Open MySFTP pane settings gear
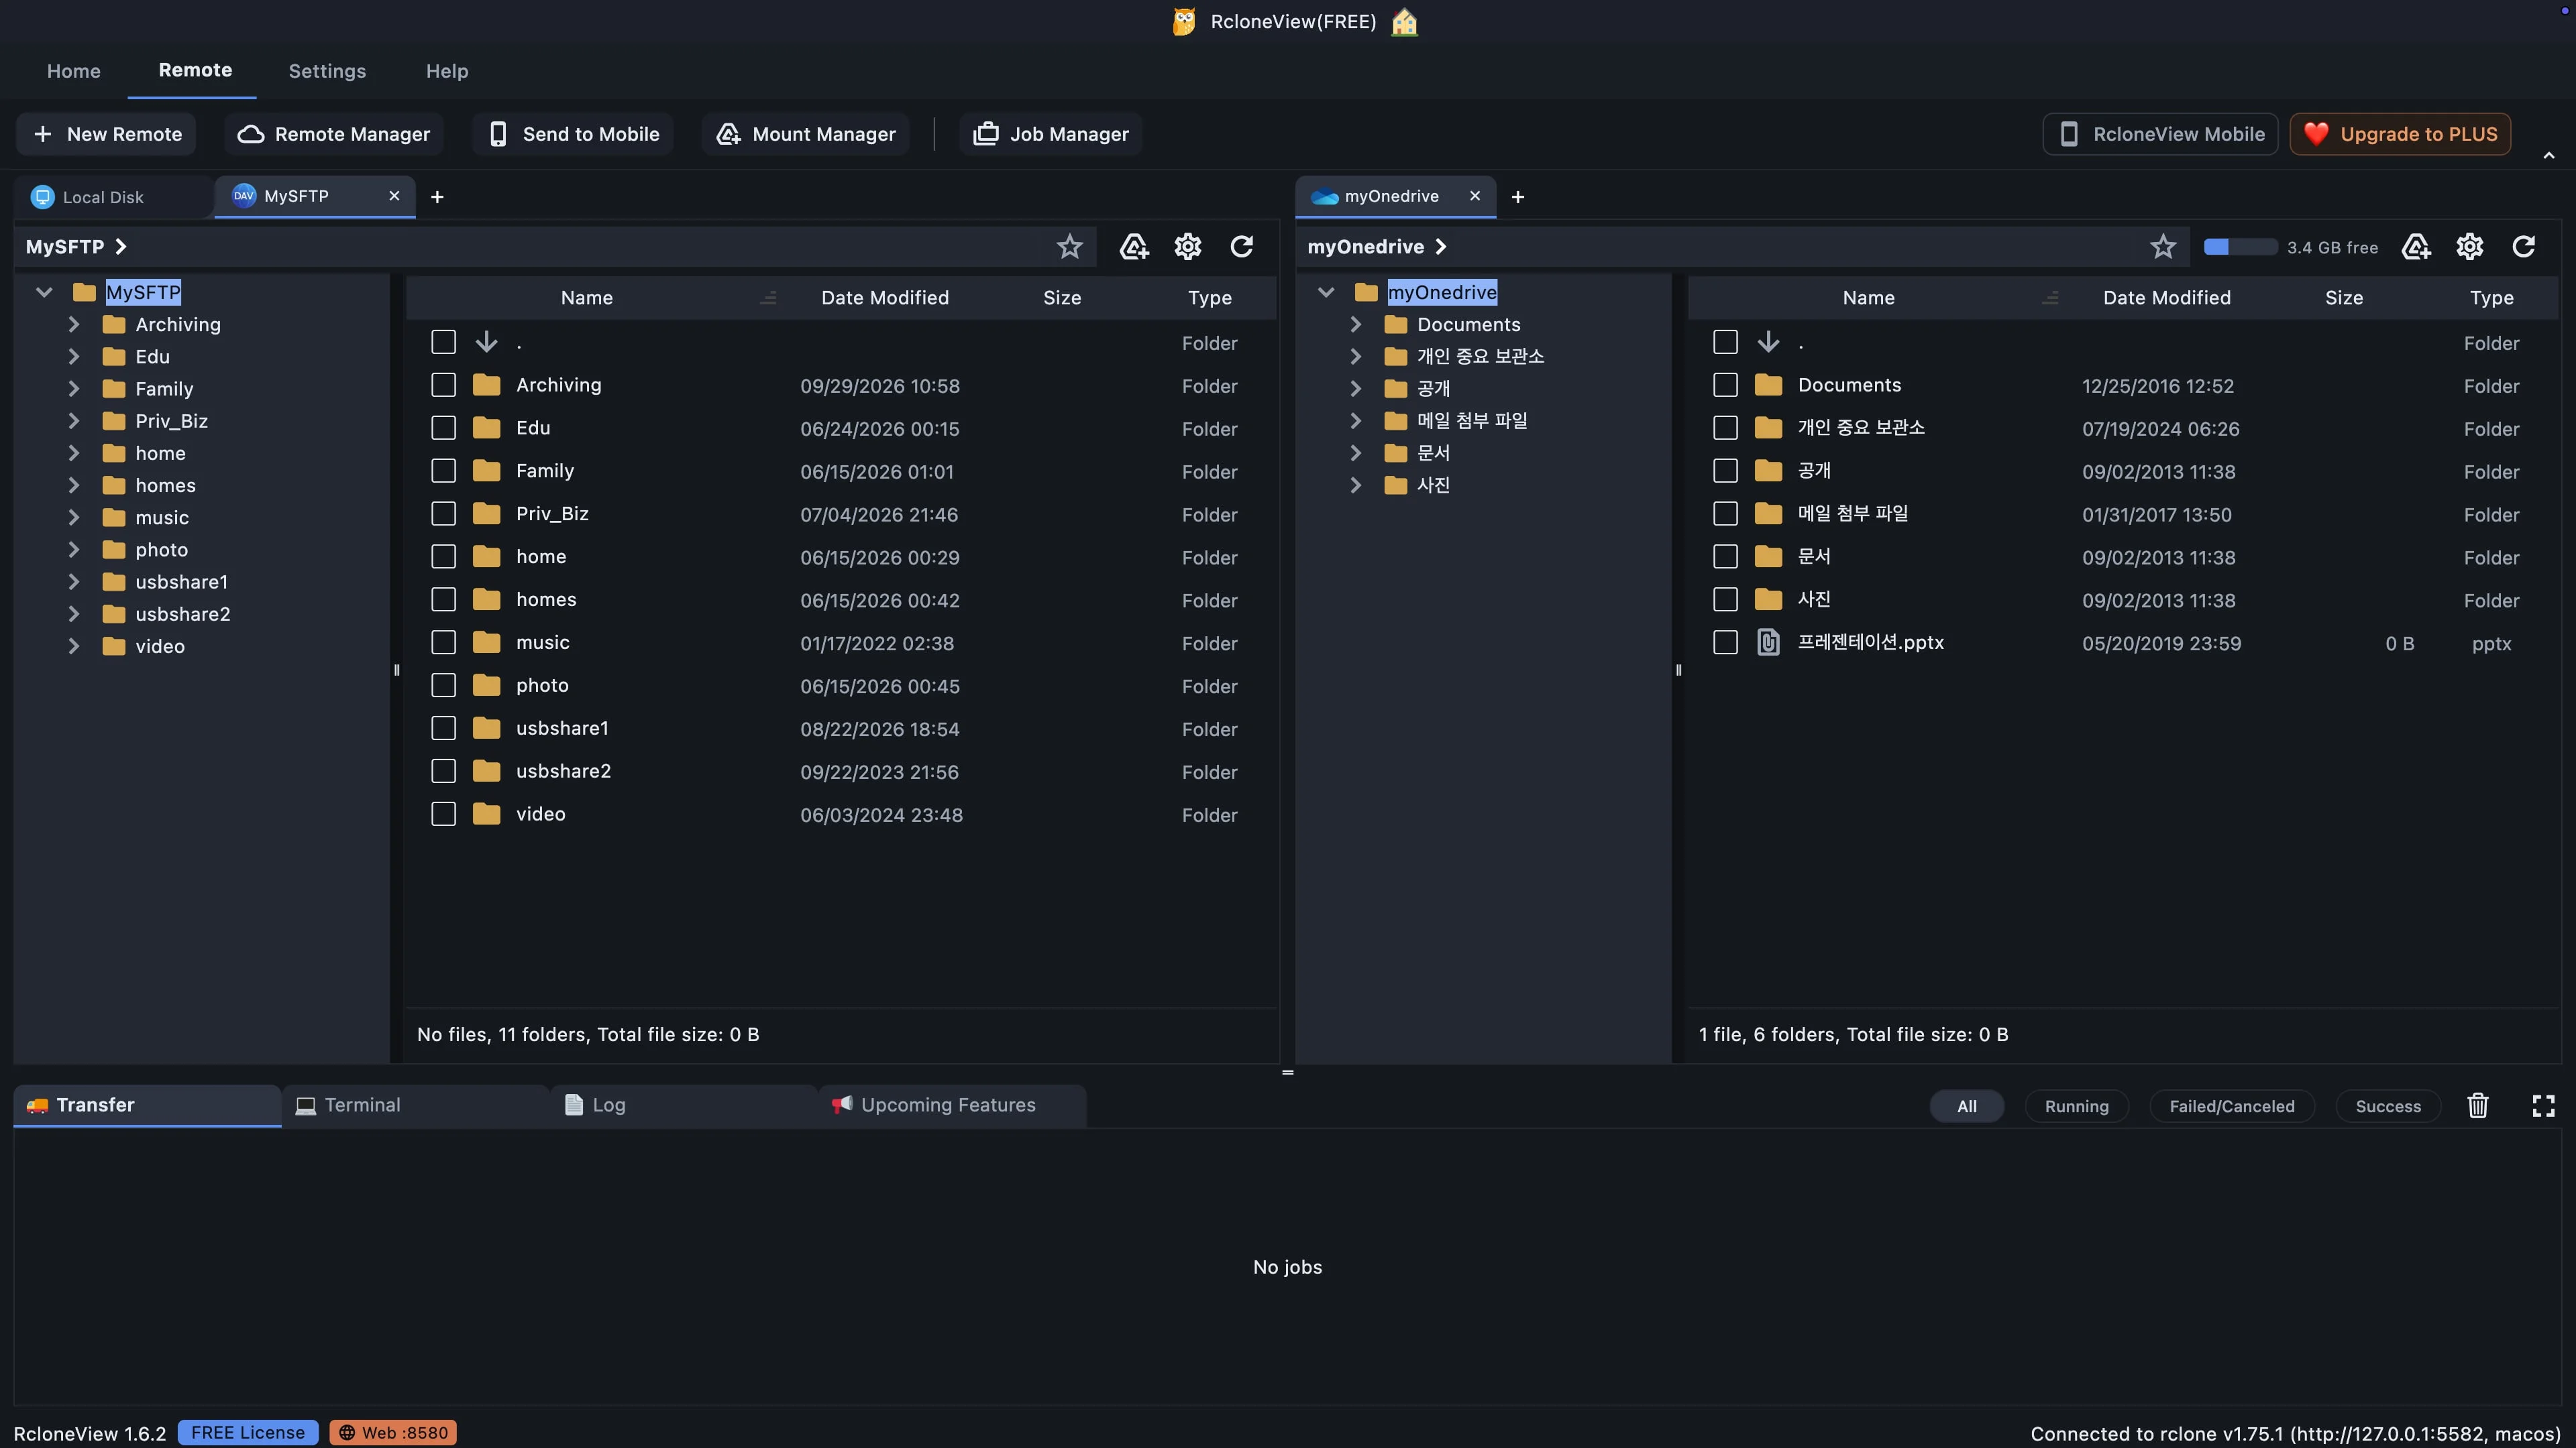Image resolution: width=2576 pixels, height=1448 pixels. [1187, 247]
